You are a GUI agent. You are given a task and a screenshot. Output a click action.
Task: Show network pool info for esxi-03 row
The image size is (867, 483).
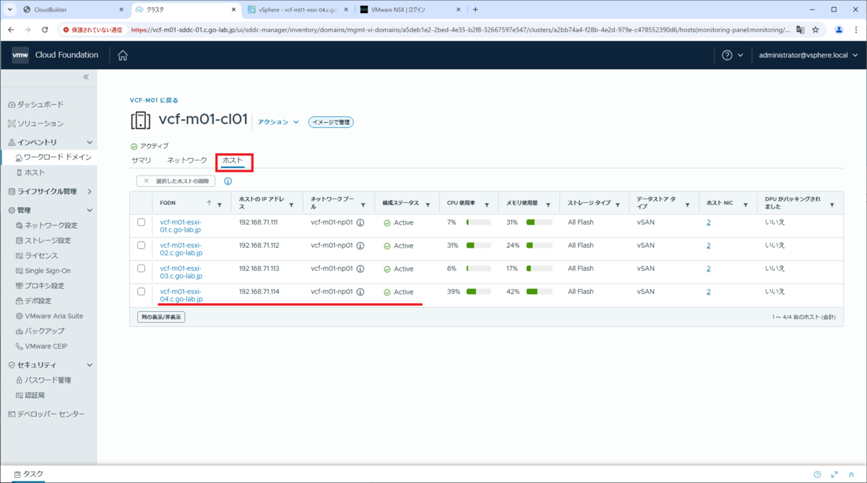[x=361, y=269]
